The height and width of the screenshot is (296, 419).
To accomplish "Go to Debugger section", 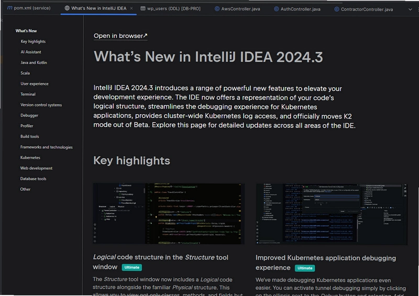I will tap(29, 115).
